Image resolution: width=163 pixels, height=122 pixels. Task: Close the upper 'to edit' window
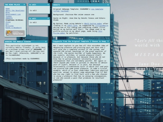pos(48,5)
